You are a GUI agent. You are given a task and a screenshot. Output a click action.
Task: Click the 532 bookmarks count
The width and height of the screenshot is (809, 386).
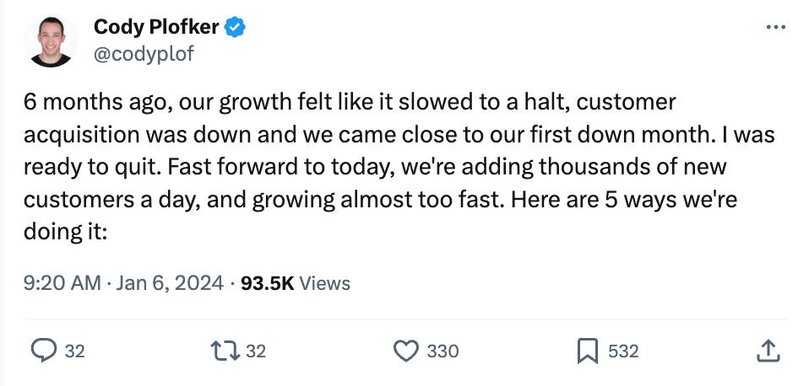pyautogui.click(x=623, y=351)
